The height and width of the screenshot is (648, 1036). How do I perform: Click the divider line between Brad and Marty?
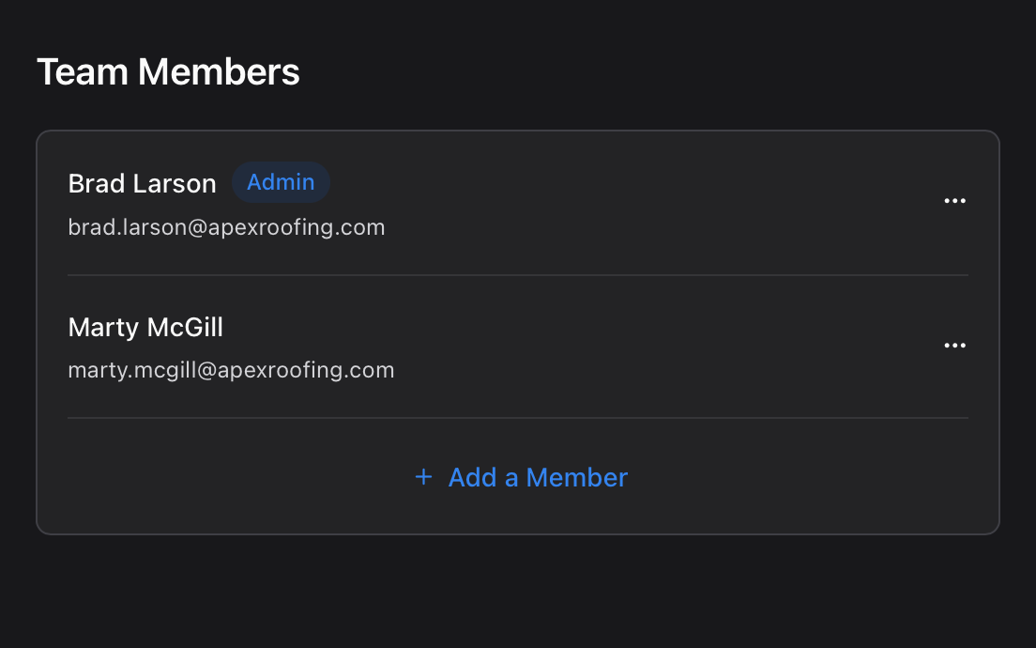tap(518, 275)
